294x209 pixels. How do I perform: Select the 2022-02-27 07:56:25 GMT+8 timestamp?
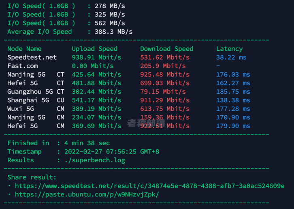tap(112, 152)
